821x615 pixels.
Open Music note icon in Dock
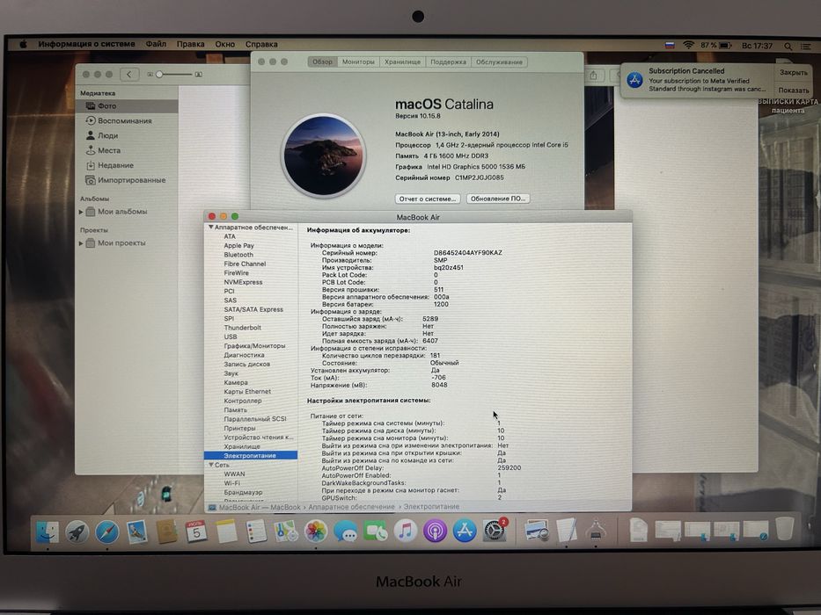[x=406, y=532]
